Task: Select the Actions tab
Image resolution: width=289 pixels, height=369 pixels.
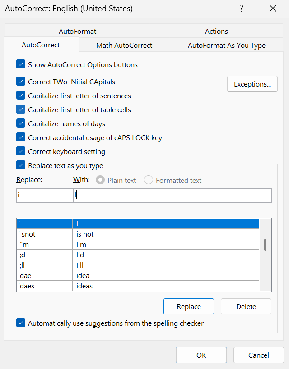Action: point(216,31)
